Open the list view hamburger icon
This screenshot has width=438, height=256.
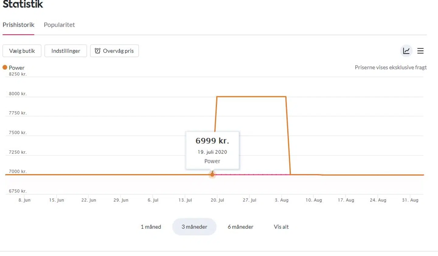click(420, 51)
